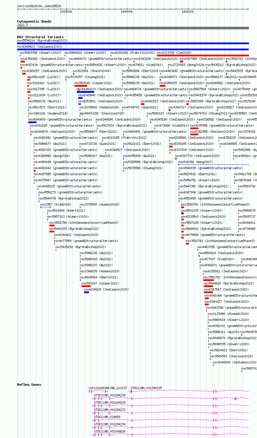This screenshot has width=257, height=438.
Task: Click the Cytogenetic Bands track title
Action: point(34,21)
